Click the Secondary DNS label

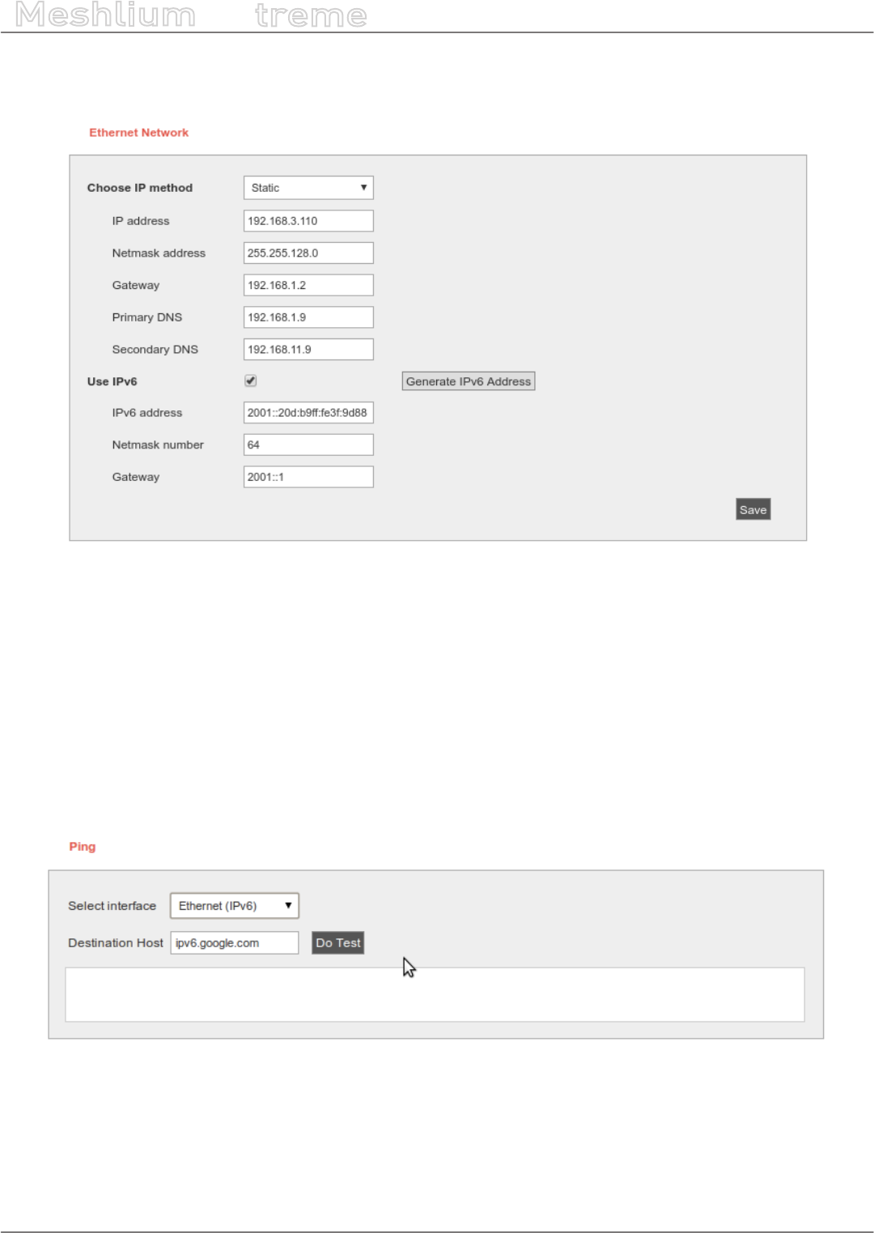click(x=155, y=350)
